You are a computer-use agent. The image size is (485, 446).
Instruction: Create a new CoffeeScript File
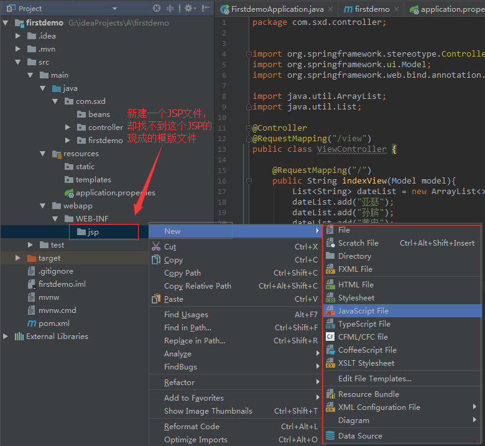point(402,350)
